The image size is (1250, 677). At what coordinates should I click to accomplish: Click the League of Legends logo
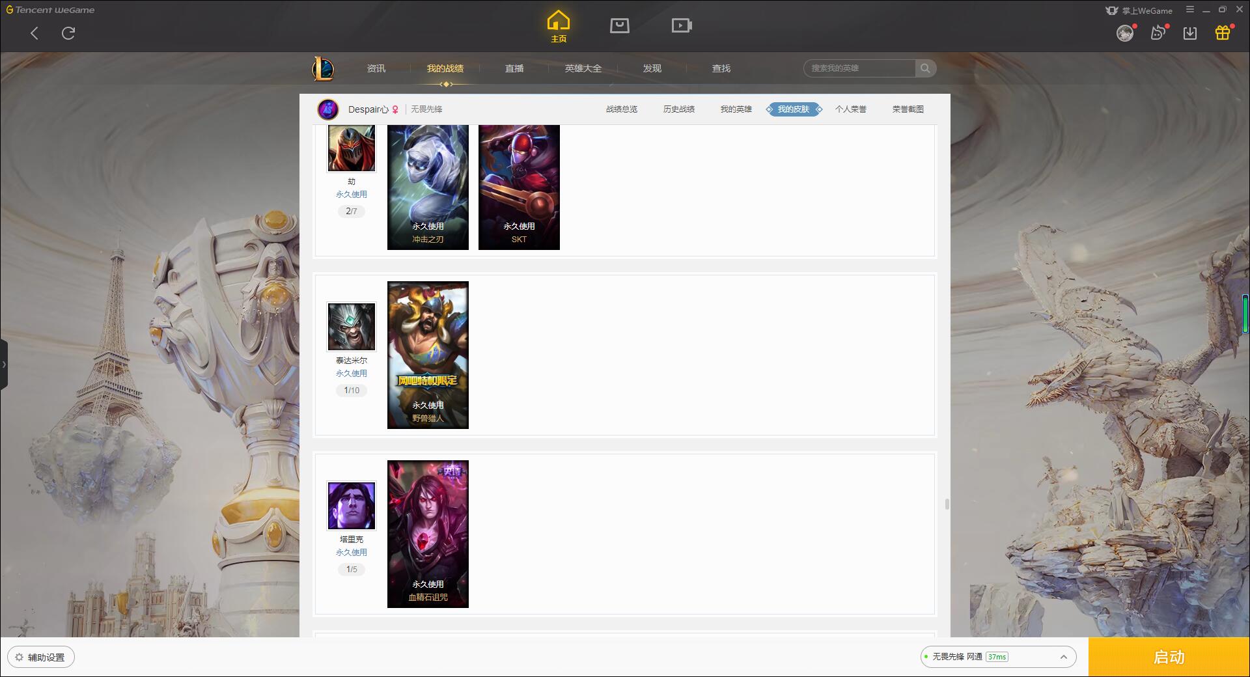(324, 68)
